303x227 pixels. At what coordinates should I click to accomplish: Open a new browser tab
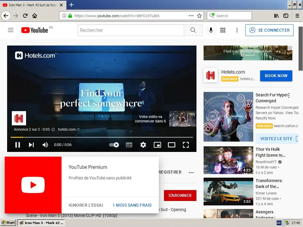click(x=71, y=5)
